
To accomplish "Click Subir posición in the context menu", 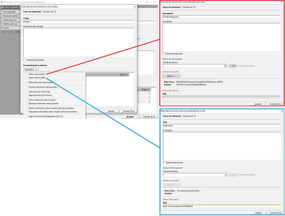I will click(x=39, y=91).
